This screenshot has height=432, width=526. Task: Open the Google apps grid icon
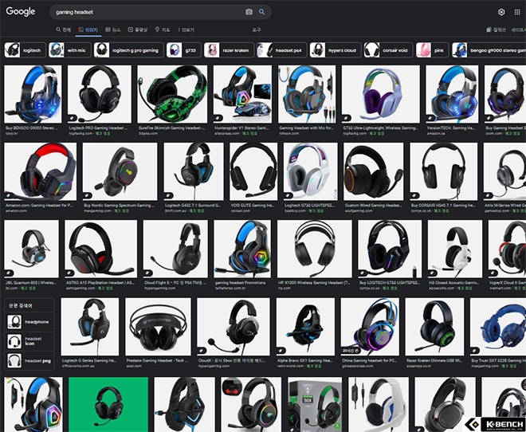(x=517, y=12)
